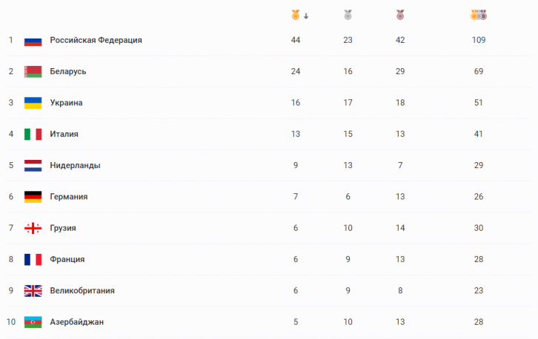Click the silver medal column icon

(x=348, y=14)
